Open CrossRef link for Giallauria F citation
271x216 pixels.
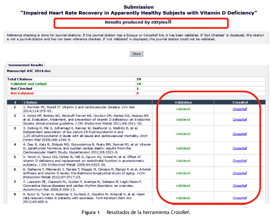tap(240, 173)
